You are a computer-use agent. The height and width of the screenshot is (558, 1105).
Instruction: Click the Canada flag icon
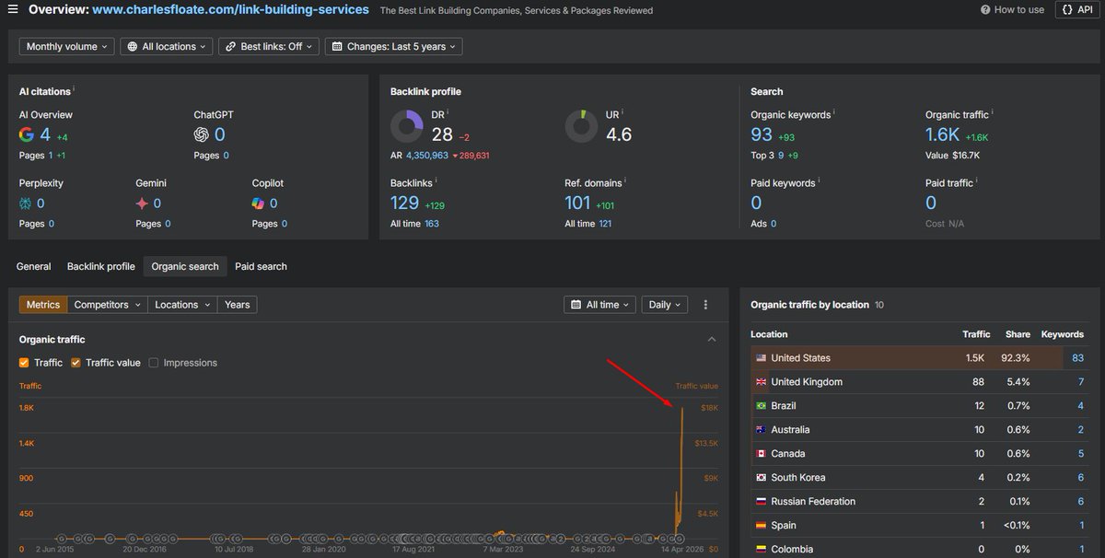tap(761, 454)
